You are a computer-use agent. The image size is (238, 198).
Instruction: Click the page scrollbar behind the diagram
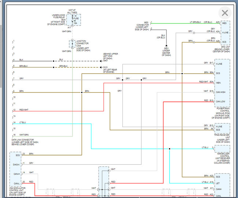(1, 56)
